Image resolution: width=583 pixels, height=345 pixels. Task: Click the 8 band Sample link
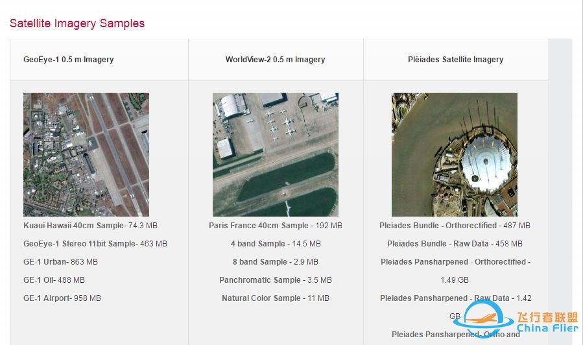(259, 262)
